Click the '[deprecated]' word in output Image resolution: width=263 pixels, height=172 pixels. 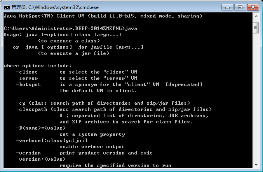coord(184,84)
